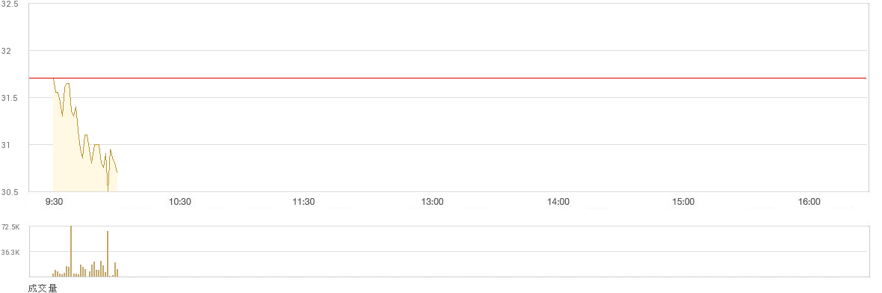Select the 13:00 time axis label
Image resolution: width=882 pixels, height=293 pixels.
433,202
